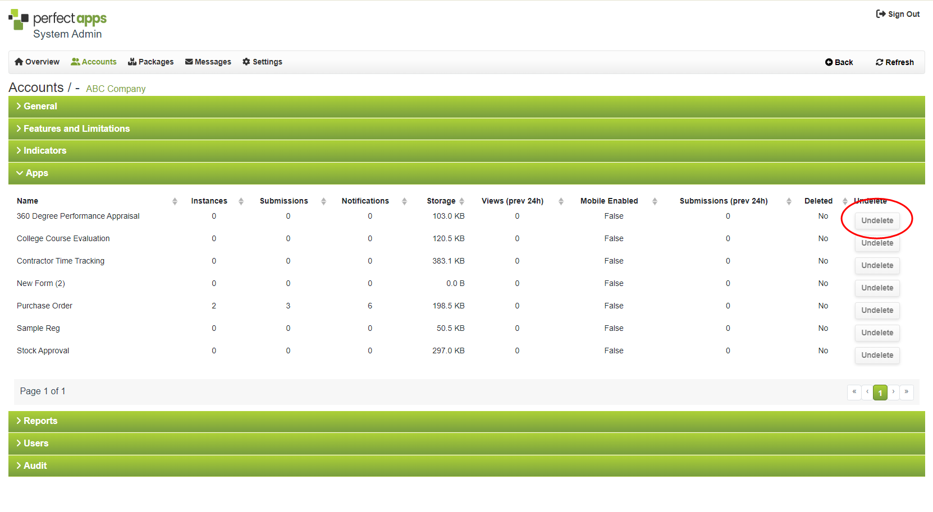Open the Messages menu item
The height and width of the screenshot is (512, 933).
208,62
